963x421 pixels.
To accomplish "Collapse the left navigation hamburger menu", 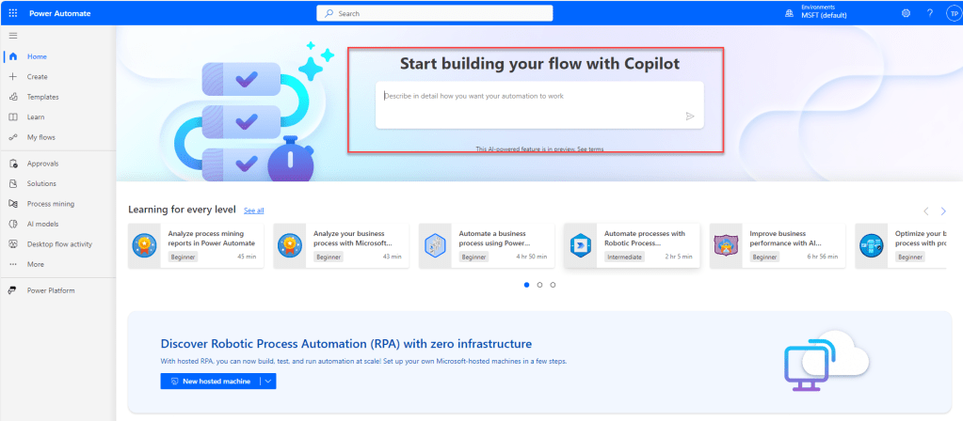I will pyautogui.click(x=13, y=35).
